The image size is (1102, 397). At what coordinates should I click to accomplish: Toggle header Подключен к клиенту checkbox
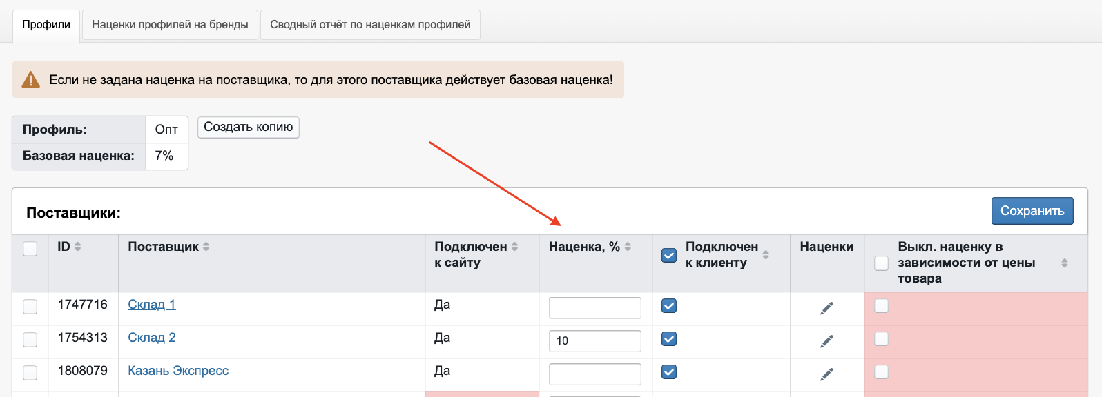pos(669,255)
